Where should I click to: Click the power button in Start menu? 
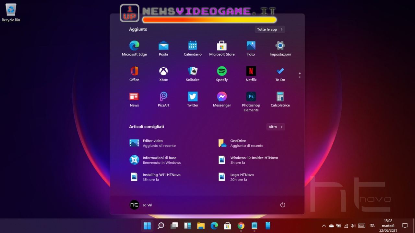pyautogui.click(x=283, y=205)
